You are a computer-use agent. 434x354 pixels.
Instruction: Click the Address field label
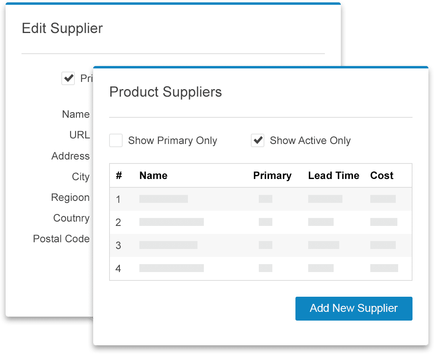pos(70,156)
